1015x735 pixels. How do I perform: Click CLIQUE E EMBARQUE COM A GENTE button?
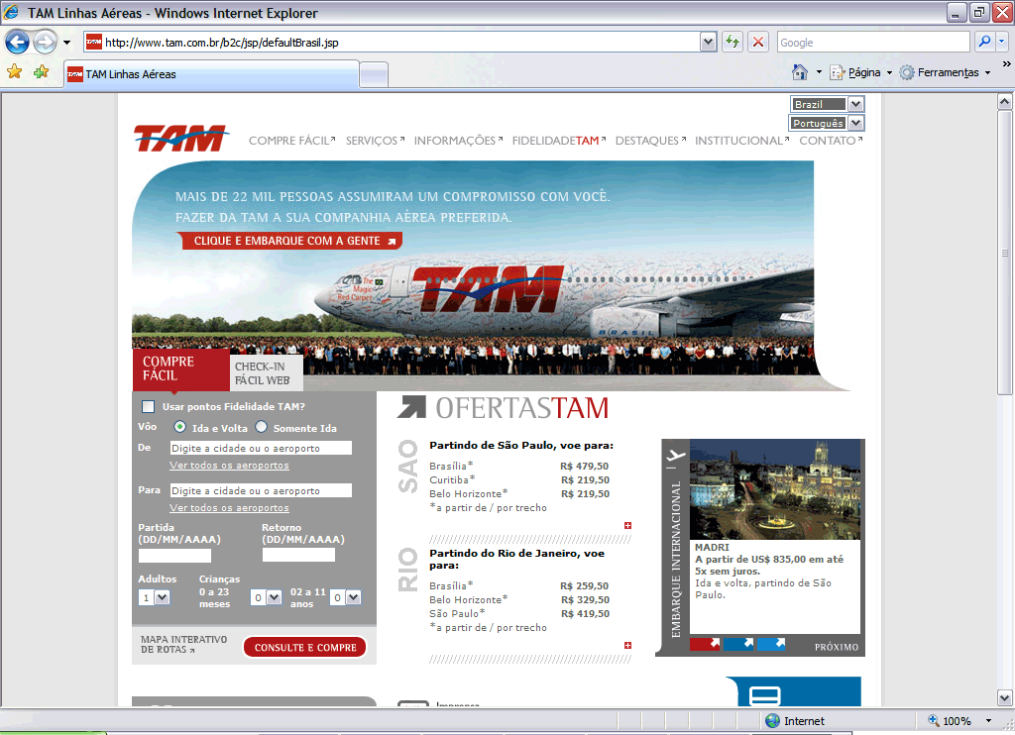tap(289, 241)
